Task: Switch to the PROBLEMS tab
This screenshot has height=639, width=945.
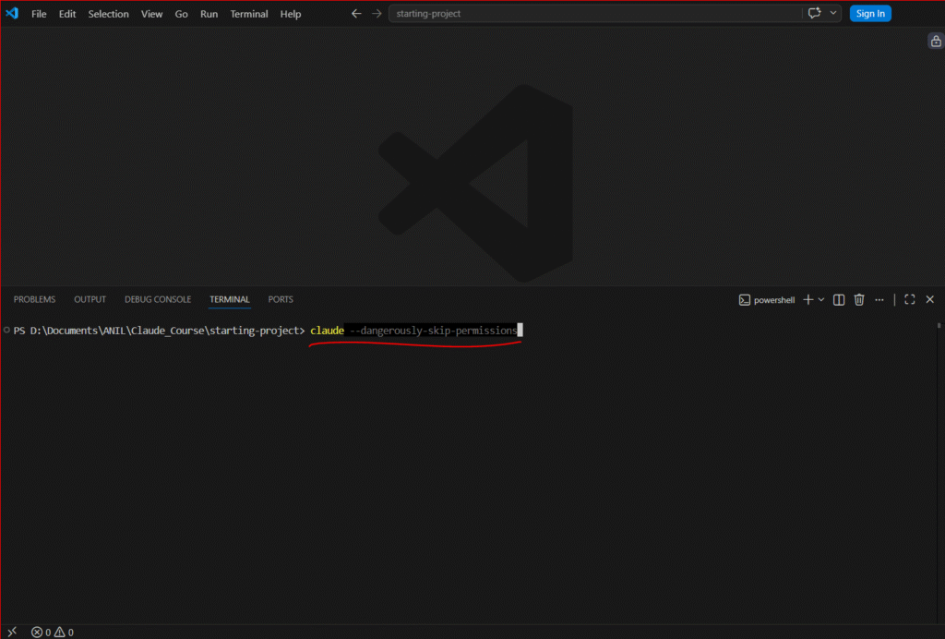Action: tap(34, 299)
